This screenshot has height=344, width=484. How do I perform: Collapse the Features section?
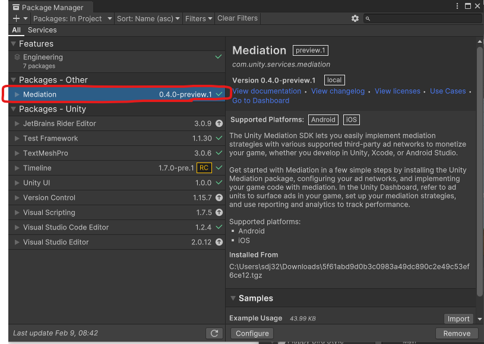(x=13, y=44)
